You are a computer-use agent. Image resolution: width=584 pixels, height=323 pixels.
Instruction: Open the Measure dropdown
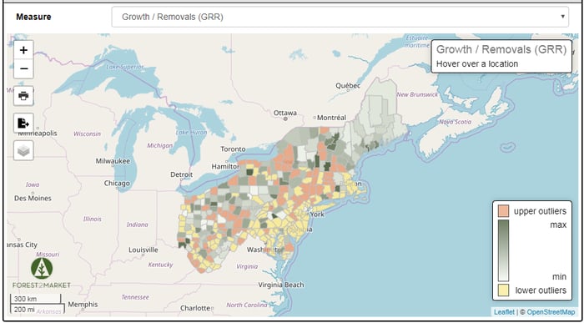tap(340, 17)
